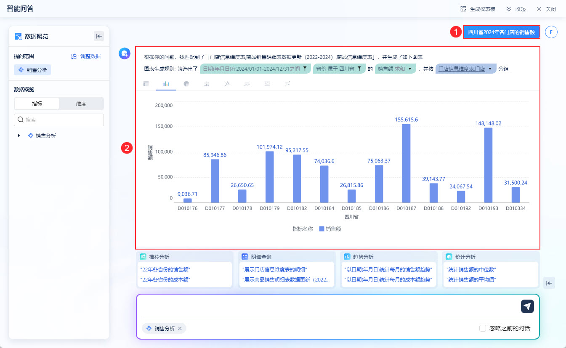Click the D010187 bar in chart
566x348 pixels.
pyautogui.click(x=407, y=163)
